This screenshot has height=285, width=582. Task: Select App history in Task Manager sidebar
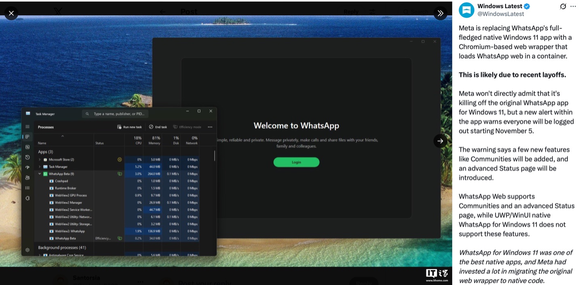27,157
